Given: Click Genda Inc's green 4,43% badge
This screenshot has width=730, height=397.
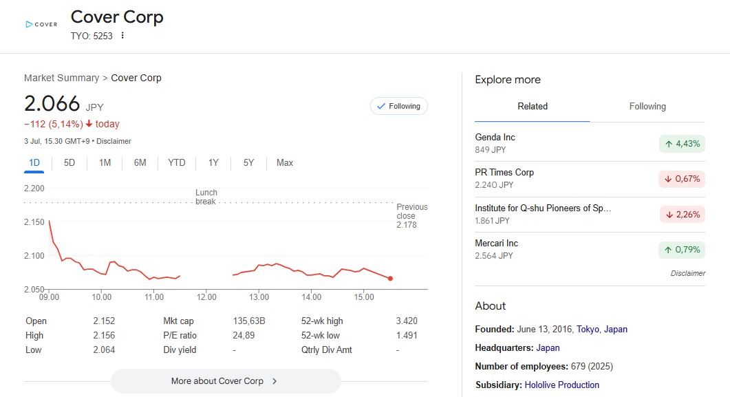Looking at the screenshot, I should point(682,144).
